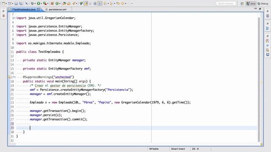Image resolution: width=271 pixels, height=152 pixels.
Task: Click the vertical editor scrollbar
Action: click(x=259, y=79)
